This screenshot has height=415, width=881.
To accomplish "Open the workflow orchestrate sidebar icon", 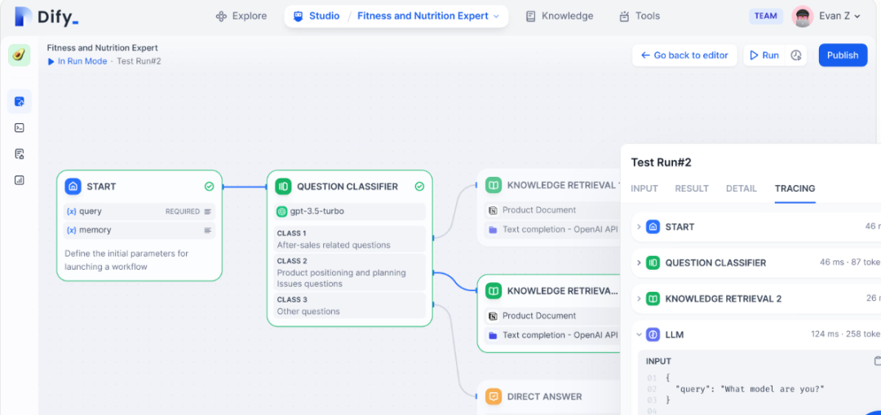I will pyautogui.click(x=20, y=101).
